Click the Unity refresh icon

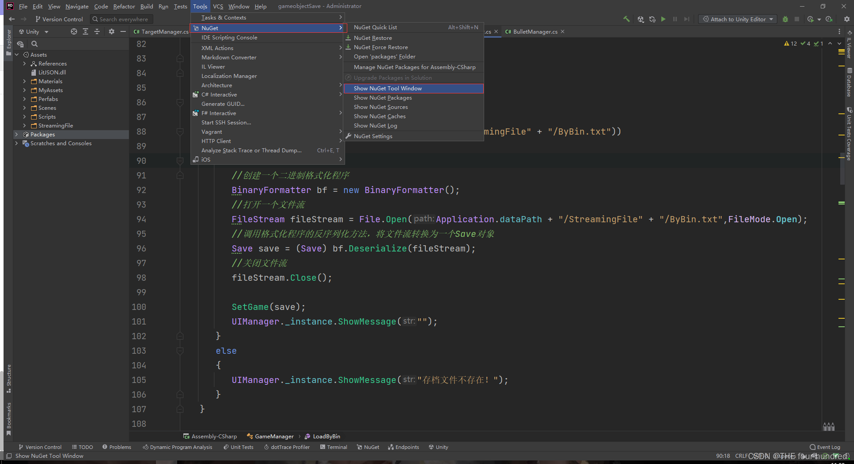(652, 19)
